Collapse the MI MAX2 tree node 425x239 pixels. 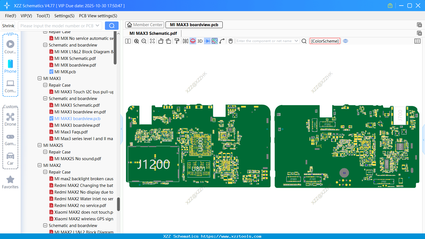tap(40, 165)
